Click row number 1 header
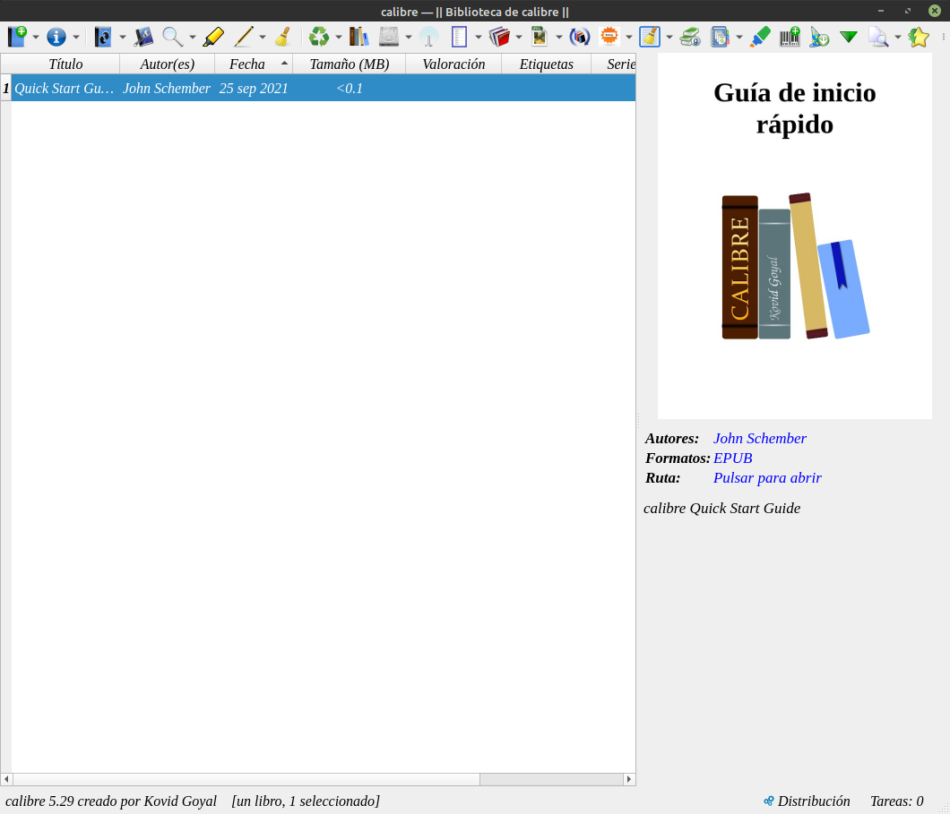The image size is (950, 814). [6, 89]
